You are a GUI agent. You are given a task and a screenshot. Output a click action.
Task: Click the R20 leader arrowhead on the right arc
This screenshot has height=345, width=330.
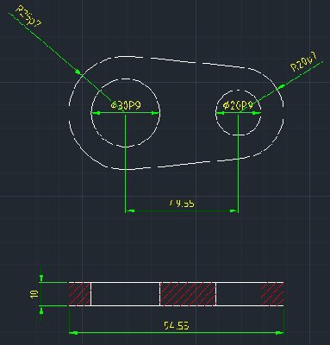[x=282, y=87]
